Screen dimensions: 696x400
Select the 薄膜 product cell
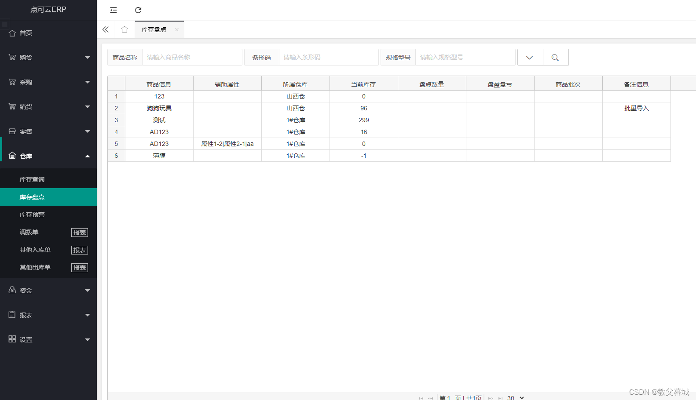pos(159,156)
